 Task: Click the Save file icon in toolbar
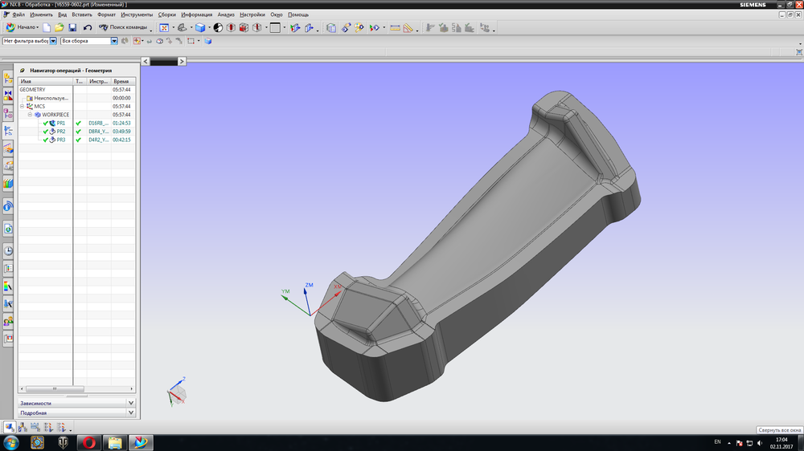[72, 28]
